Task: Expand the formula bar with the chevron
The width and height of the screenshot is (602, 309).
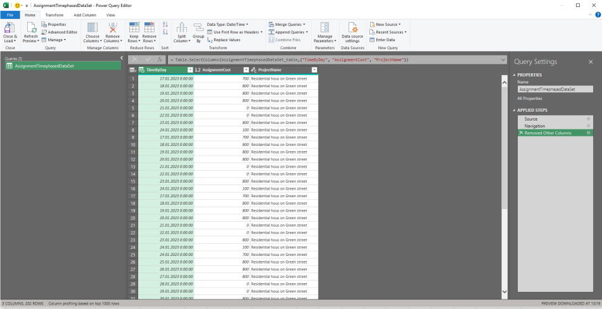Action: tap(503, 60)
